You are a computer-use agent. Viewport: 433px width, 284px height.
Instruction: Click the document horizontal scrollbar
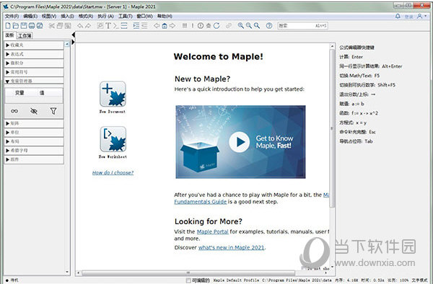click(x=188, y=273)
